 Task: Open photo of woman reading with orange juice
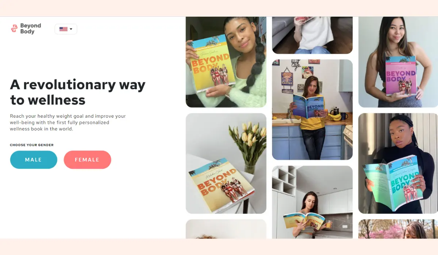point(312,202)
